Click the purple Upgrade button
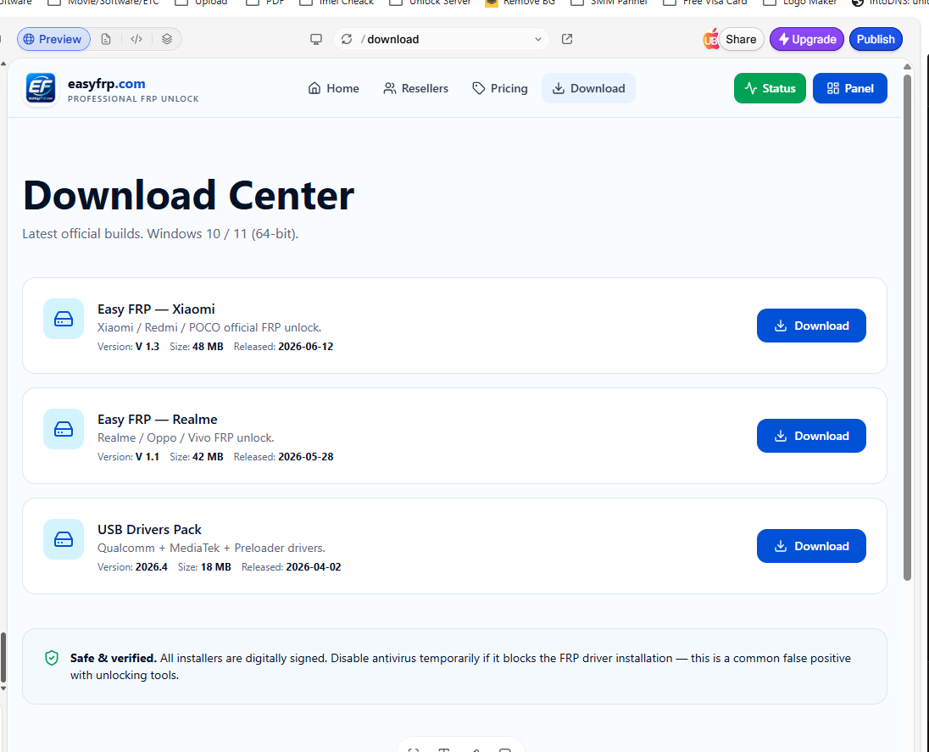Viewport: 929px width, 752px height. click(806, 39)
